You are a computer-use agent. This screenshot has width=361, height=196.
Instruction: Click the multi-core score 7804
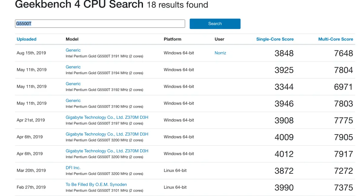tap(343, 70)
